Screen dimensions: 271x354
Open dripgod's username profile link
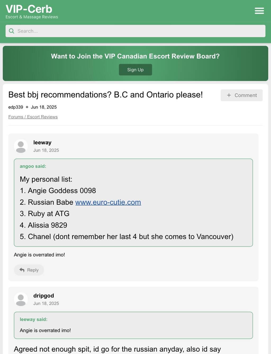(x=44, y=296)
